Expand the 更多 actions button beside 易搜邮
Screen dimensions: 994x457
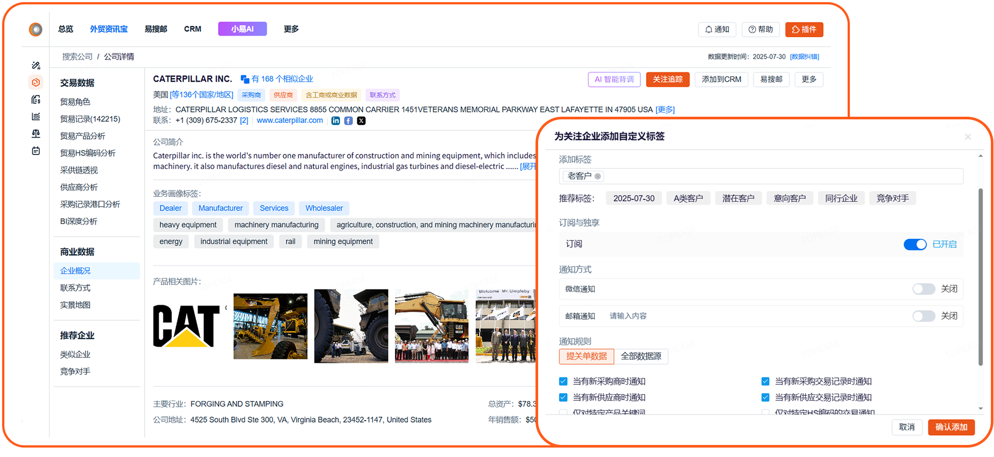pos(809,80)
